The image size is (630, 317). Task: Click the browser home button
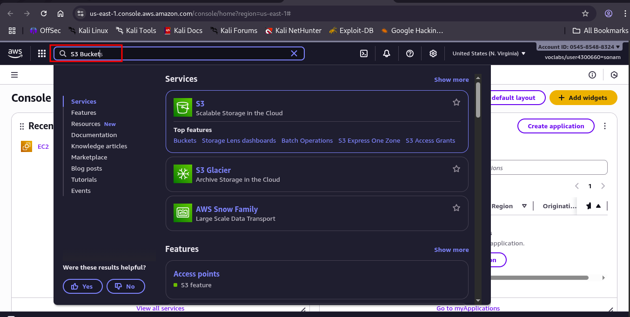[60, 13]
